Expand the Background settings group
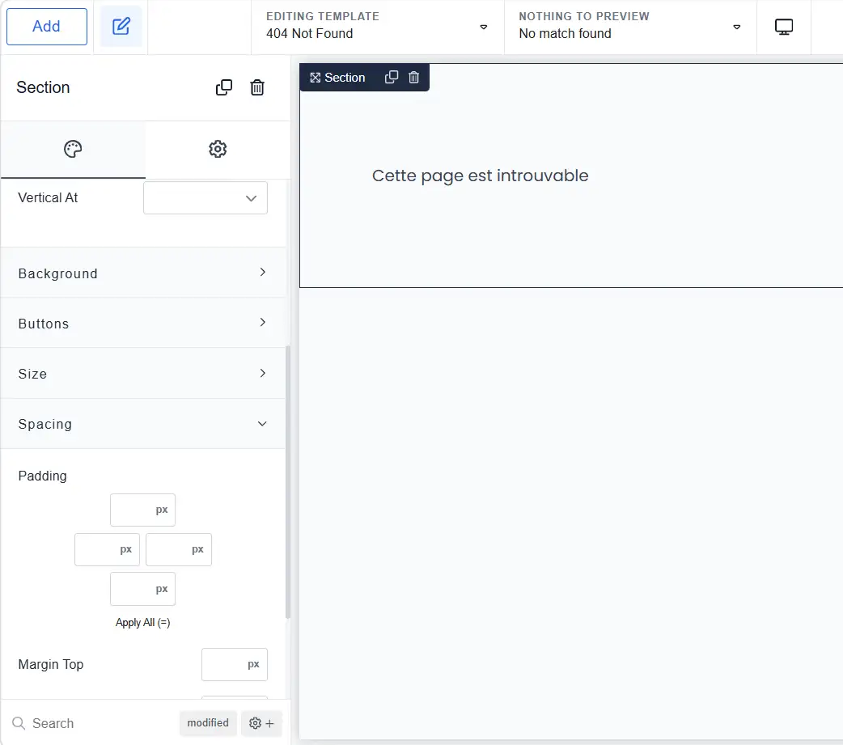 click(143, 273)
